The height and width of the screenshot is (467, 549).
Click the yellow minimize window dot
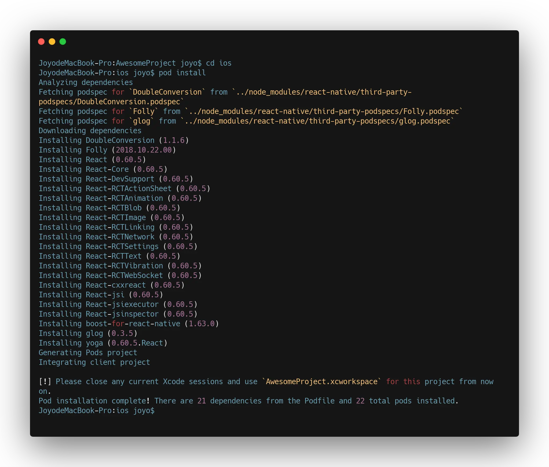52,42
